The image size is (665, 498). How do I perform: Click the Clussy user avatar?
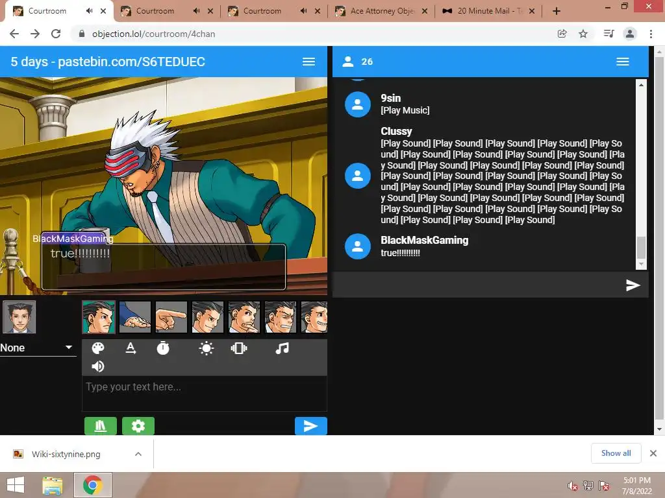click(358, 176)
